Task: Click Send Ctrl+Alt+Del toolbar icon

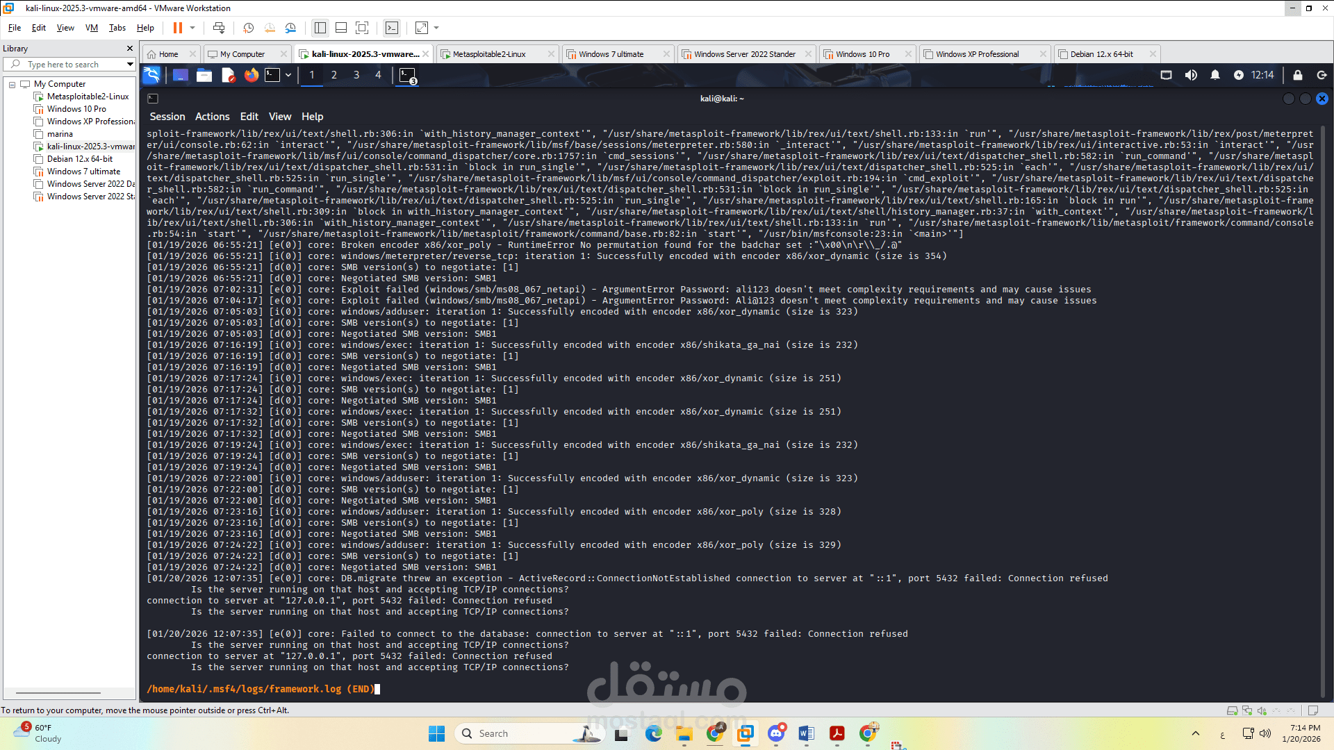Action: point(219,28)
